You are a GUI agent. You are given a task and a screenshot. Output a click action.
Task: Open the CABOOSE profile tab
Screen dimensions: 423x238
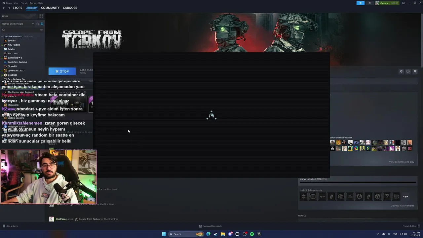click(x=70, y=8)
